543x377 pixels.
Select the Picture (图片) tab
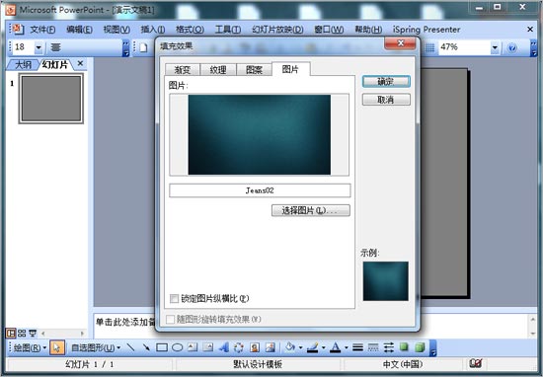[x=290, y=69]
